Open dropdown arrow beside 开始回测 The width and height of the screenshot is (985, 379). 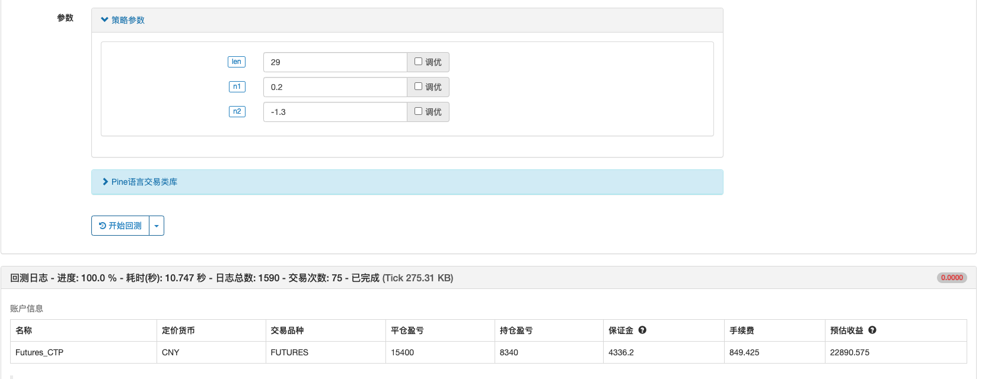[157, 226]
